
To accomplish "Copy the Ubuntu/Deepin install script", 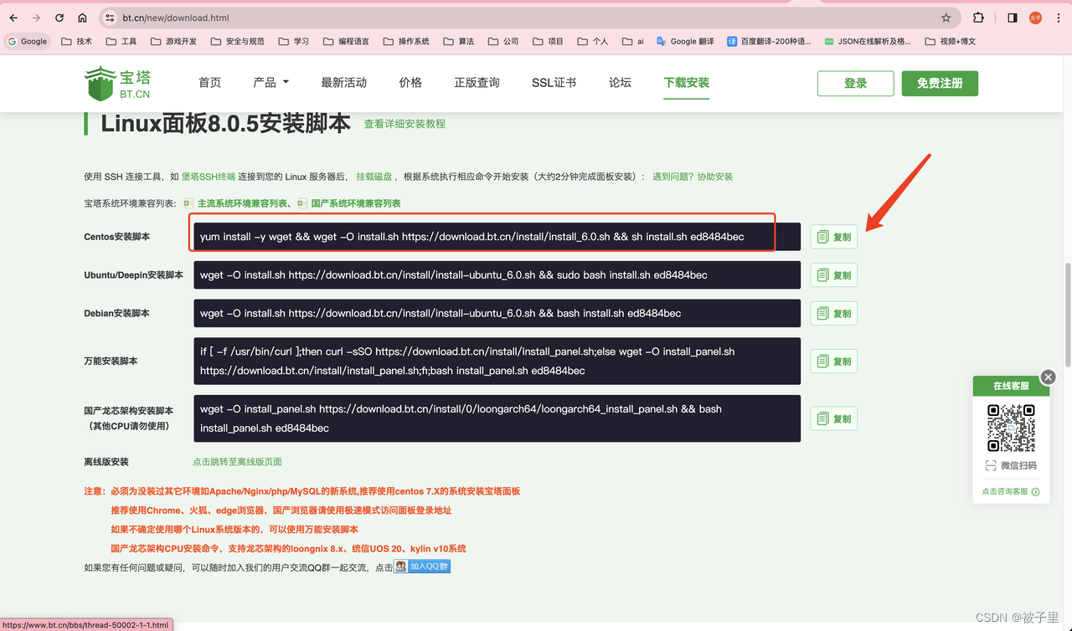I will 833,275.
